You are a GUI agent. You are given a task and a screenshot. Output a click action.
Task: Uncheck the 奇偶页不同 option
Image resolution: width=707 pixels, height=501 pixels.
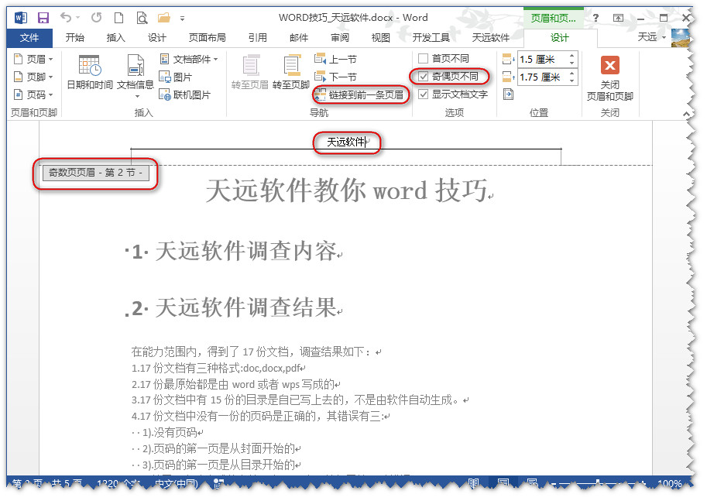point(423,77)
